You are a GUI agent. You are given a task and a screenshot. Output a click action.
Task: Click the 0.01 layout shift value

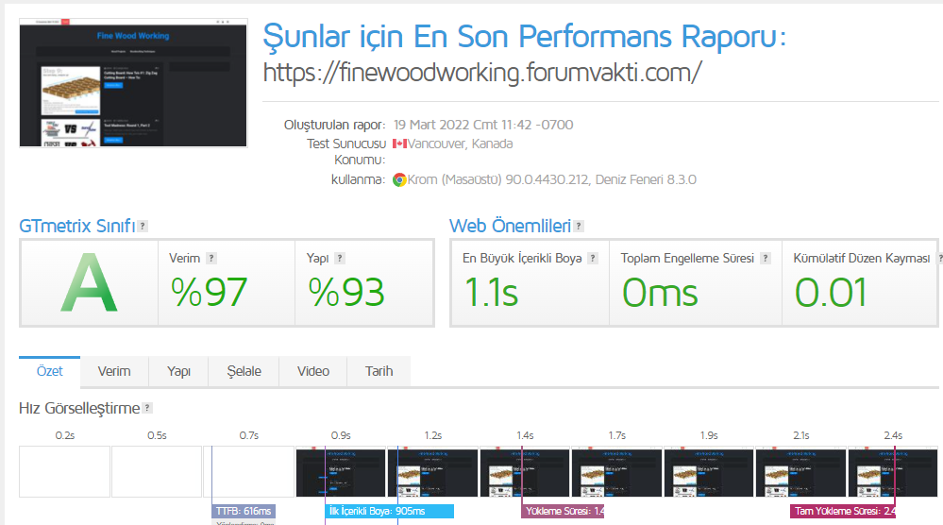(831, 293)
